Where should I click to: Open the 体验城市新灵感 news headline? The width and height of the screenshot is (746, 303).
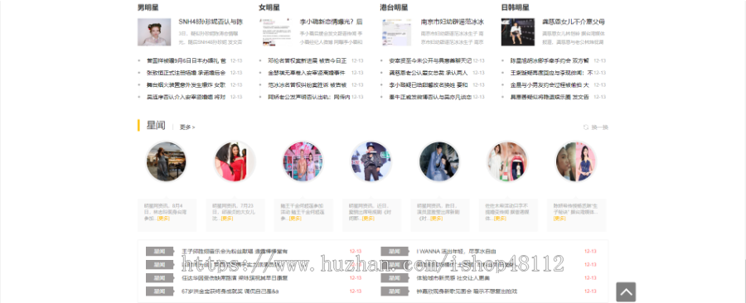coord(453,278)
